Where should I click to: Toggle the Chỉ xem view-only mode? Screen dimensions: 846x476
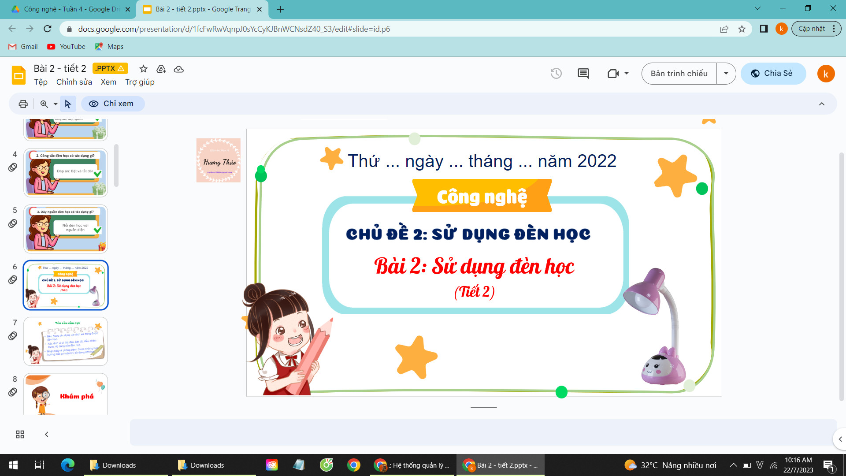click(112, 104)
